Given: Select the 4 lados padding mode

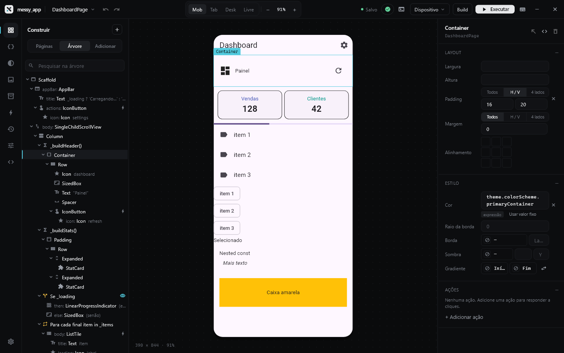Looking at the screenshot, I should pos(537,93).
